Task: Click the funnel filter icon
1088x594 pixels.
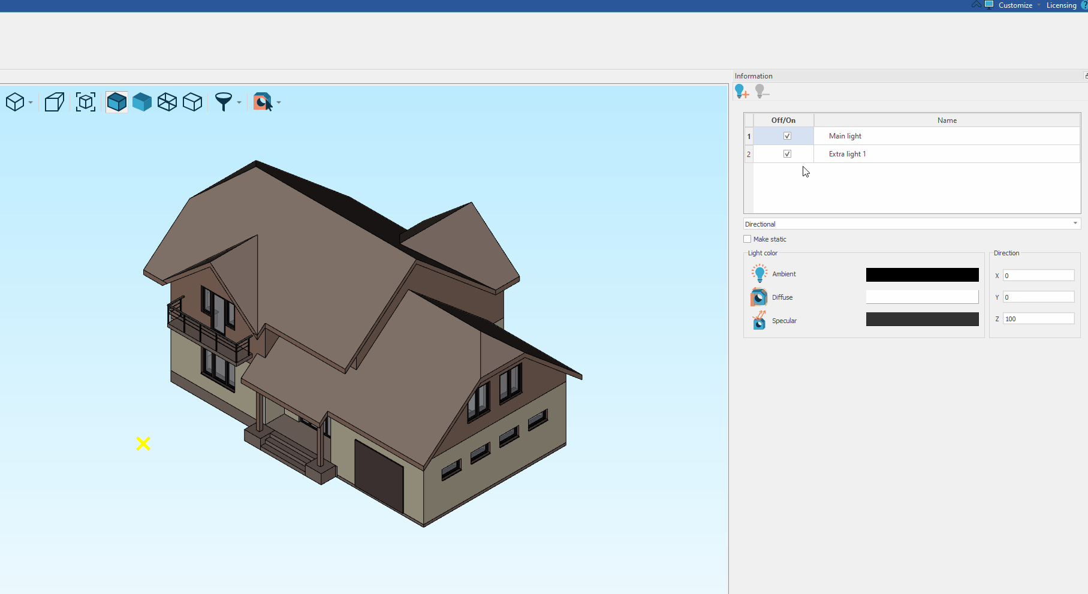Action: 223,102
